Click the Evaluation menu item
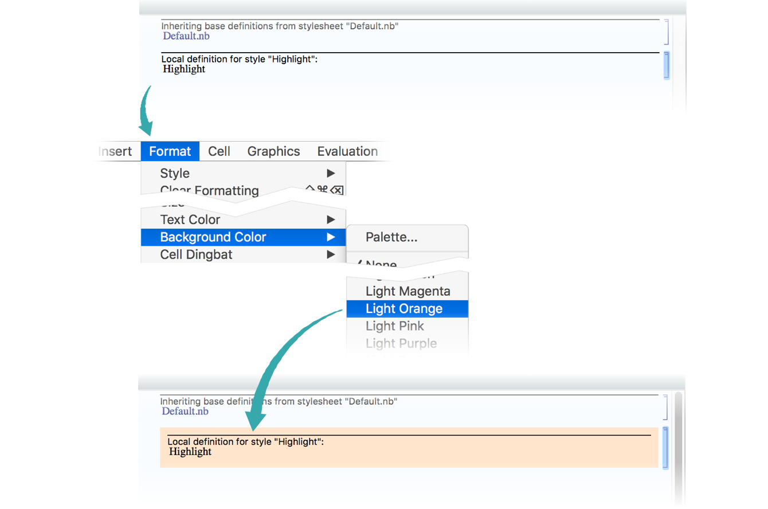The width and height of the screenshot is (768, 509). point(347,151)
